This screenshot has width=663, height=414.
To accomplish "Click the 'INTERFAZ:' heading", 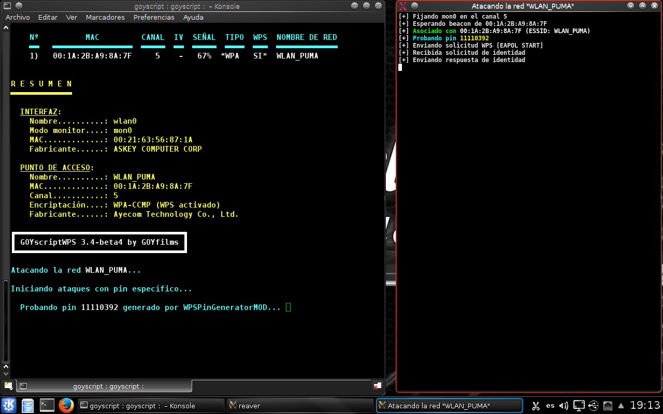I will (41, 112).
